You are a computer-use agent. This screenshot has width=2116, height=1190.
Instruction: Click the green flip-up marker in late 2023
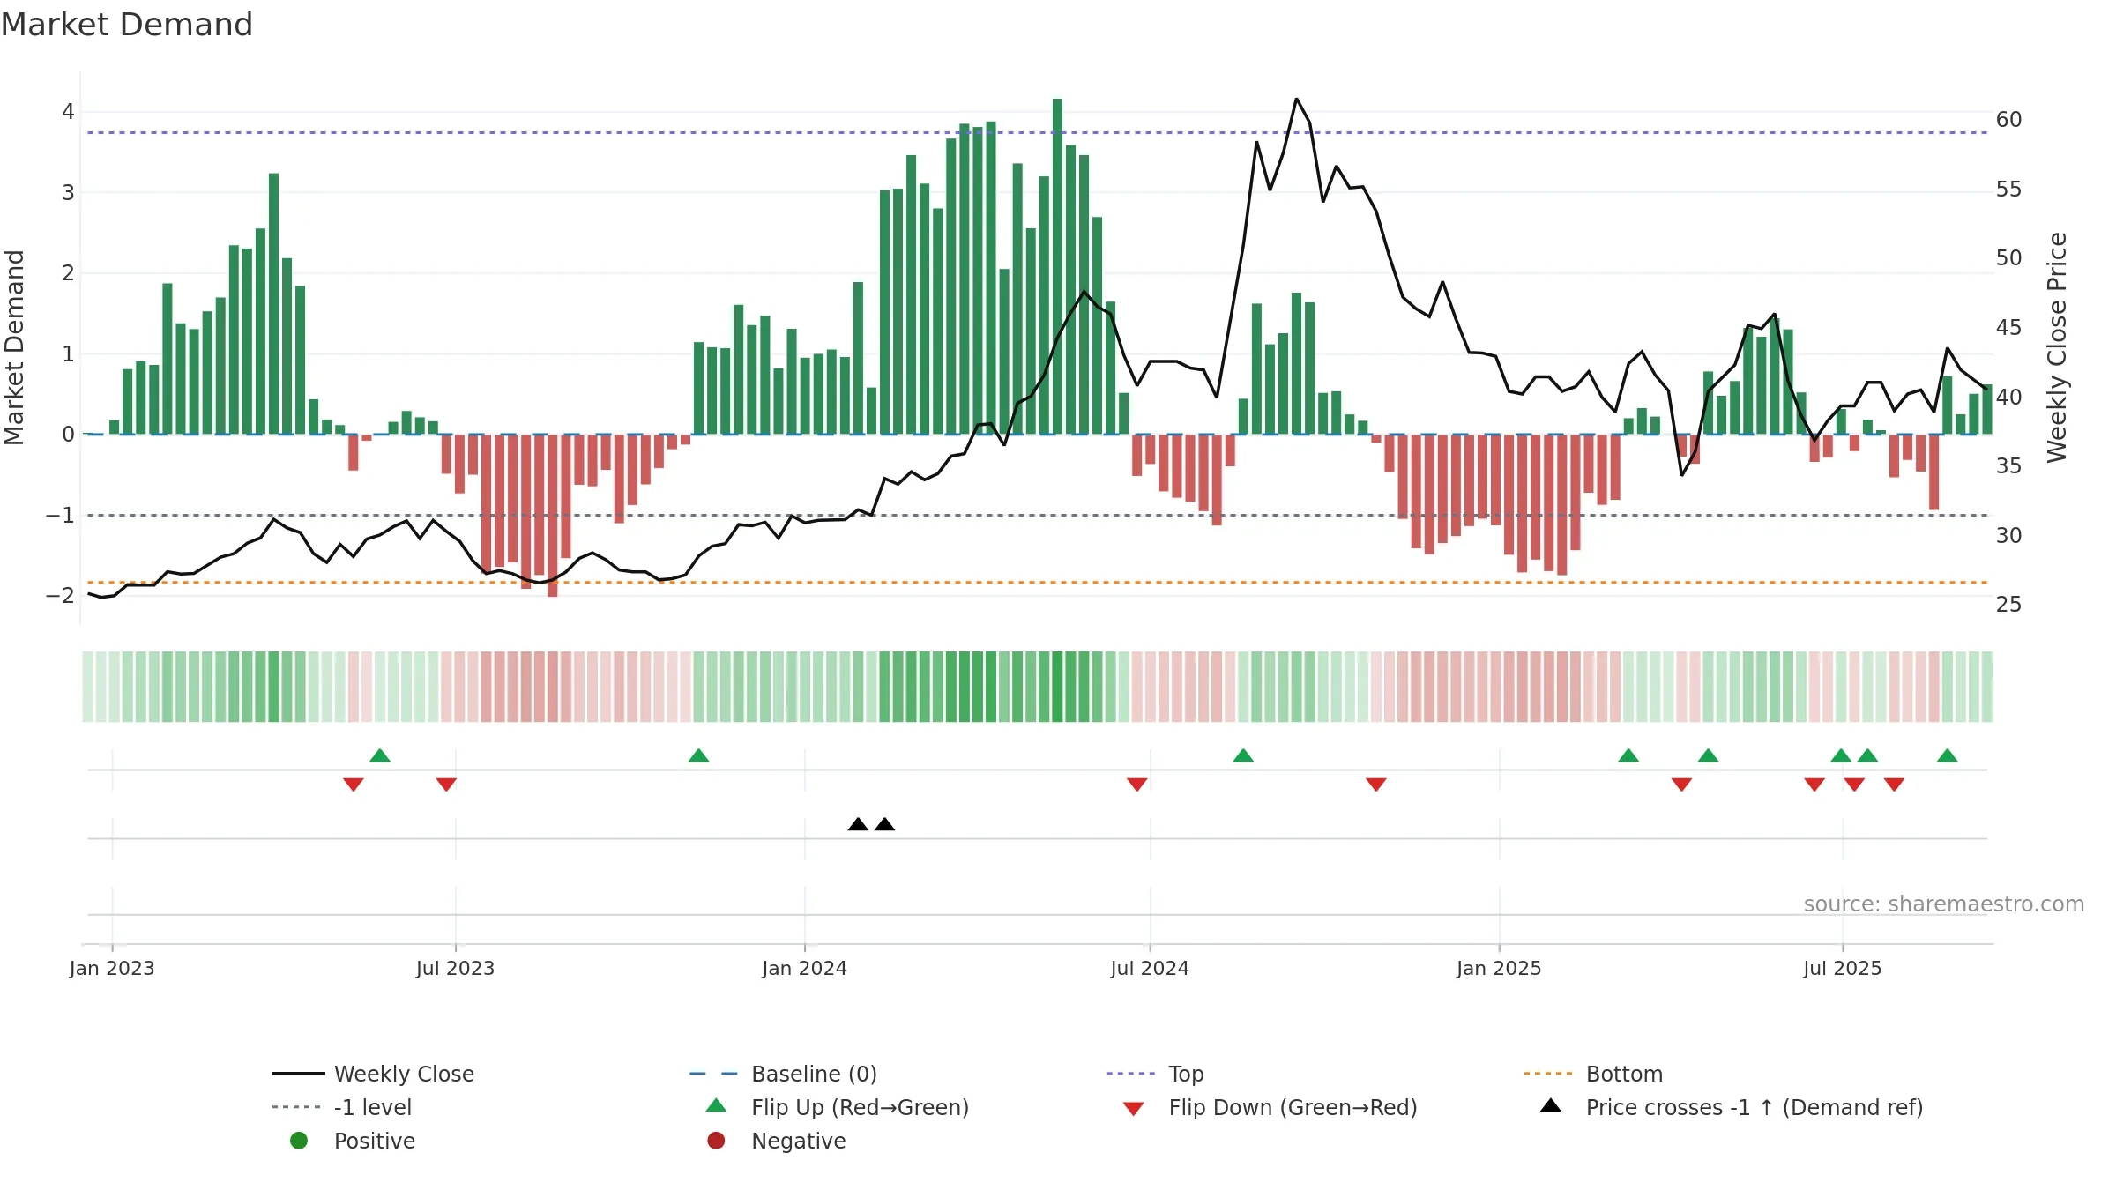coord(698,755)
